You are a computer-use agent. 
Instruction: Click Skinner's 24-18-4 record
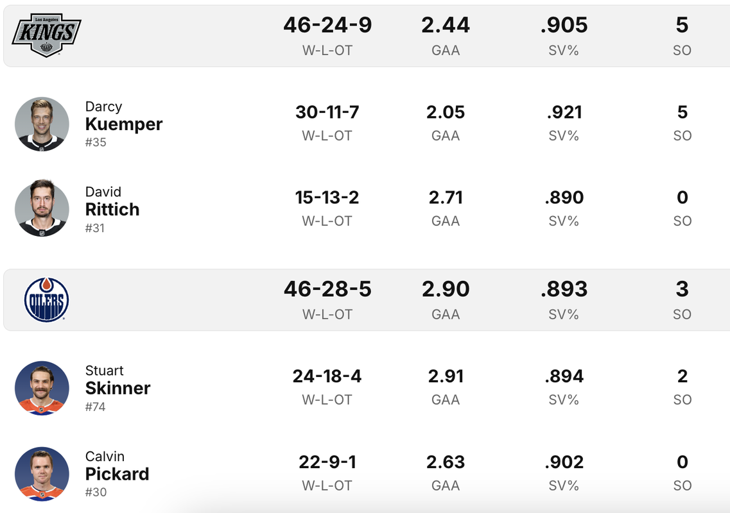[x=327, y=376]
